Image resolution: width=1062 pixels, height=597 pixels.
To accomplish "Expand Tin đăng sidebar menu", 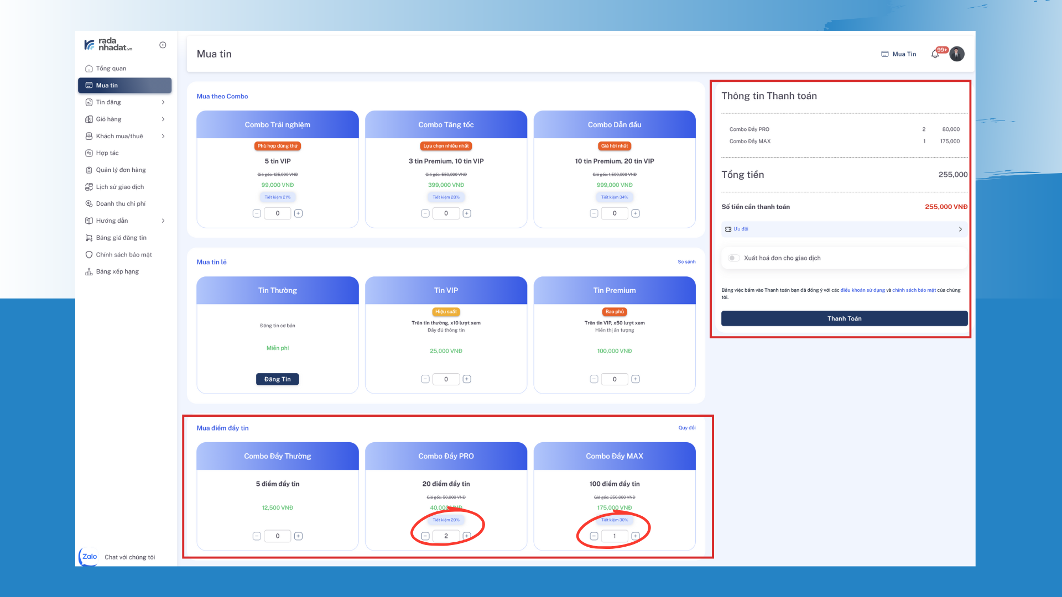I will pos(163,102).
